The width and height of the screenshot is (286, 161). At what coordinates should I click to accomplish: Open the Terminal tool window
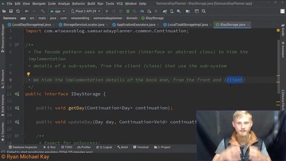[141, 147]
